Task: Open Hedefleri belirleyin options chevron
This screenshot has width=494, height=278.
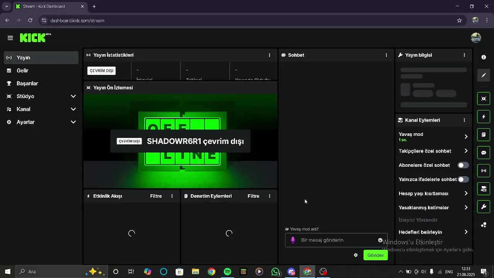Action: click(466, 232)
